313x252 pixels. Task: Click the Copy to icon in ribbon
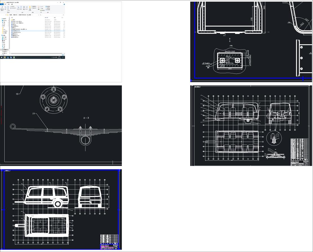click(x=21, y=7)
